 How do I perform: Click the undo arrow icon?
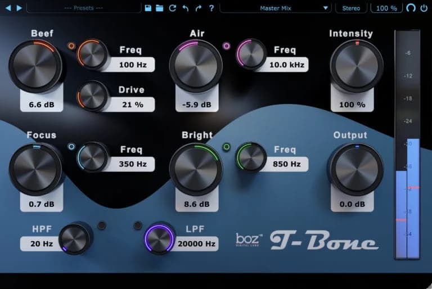pyautogui.click(x=186, y=8)
